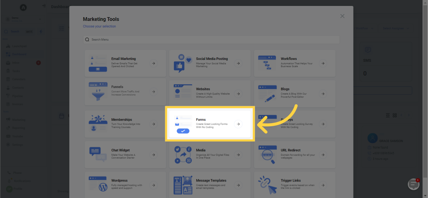Open the Workflow dropdown on dashboard
Viewport: 428px width, 198px height.
click(364, 28)
